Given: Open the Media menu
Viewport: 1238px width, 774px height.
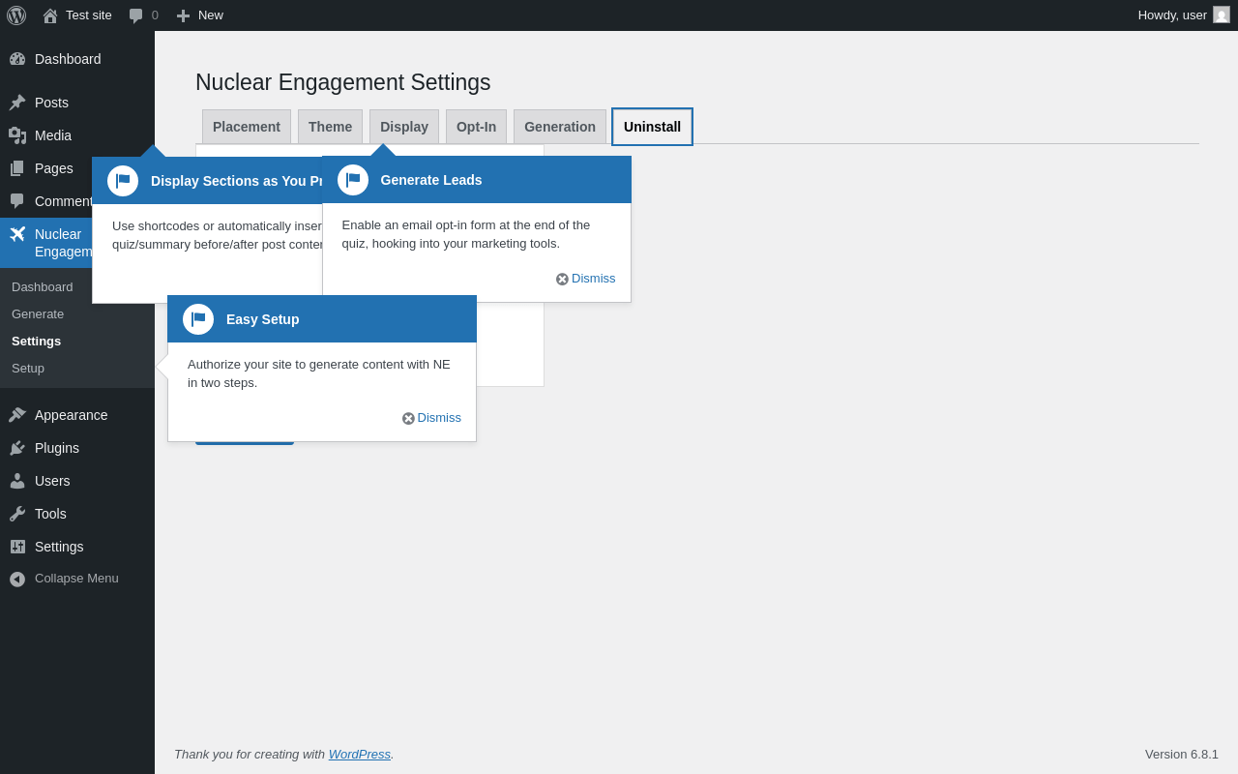Looking at the screenshot, I should click(x=77, y=135).
